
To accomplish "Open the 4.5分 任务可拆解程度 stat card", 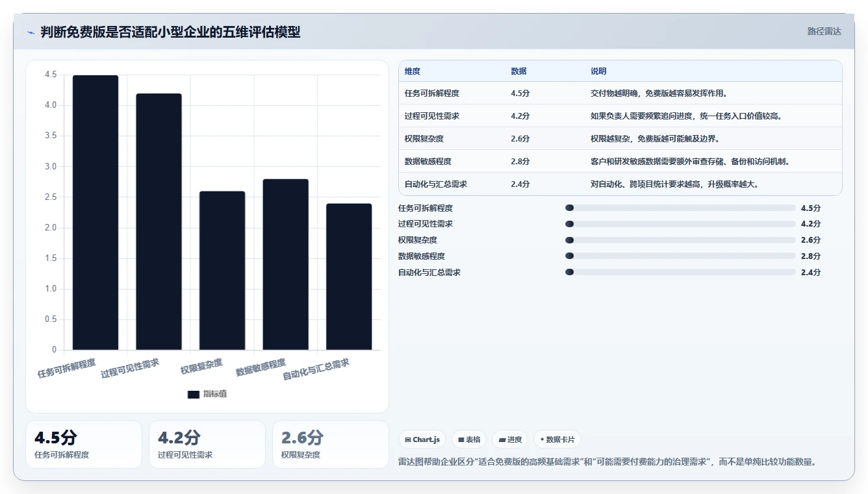I will pos(84,445).
